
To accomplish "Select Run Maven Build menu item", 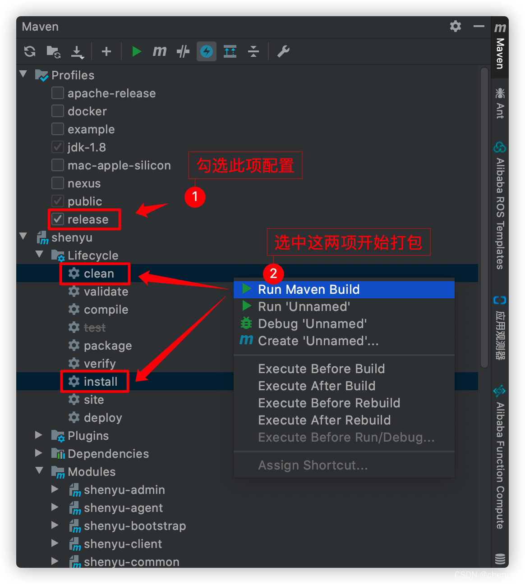I will (x=344, y=289).
